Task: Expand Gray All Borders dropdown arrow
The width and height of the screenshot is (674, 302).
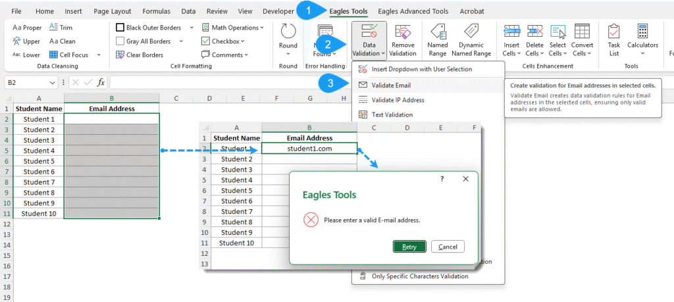Action: (181, 41)
